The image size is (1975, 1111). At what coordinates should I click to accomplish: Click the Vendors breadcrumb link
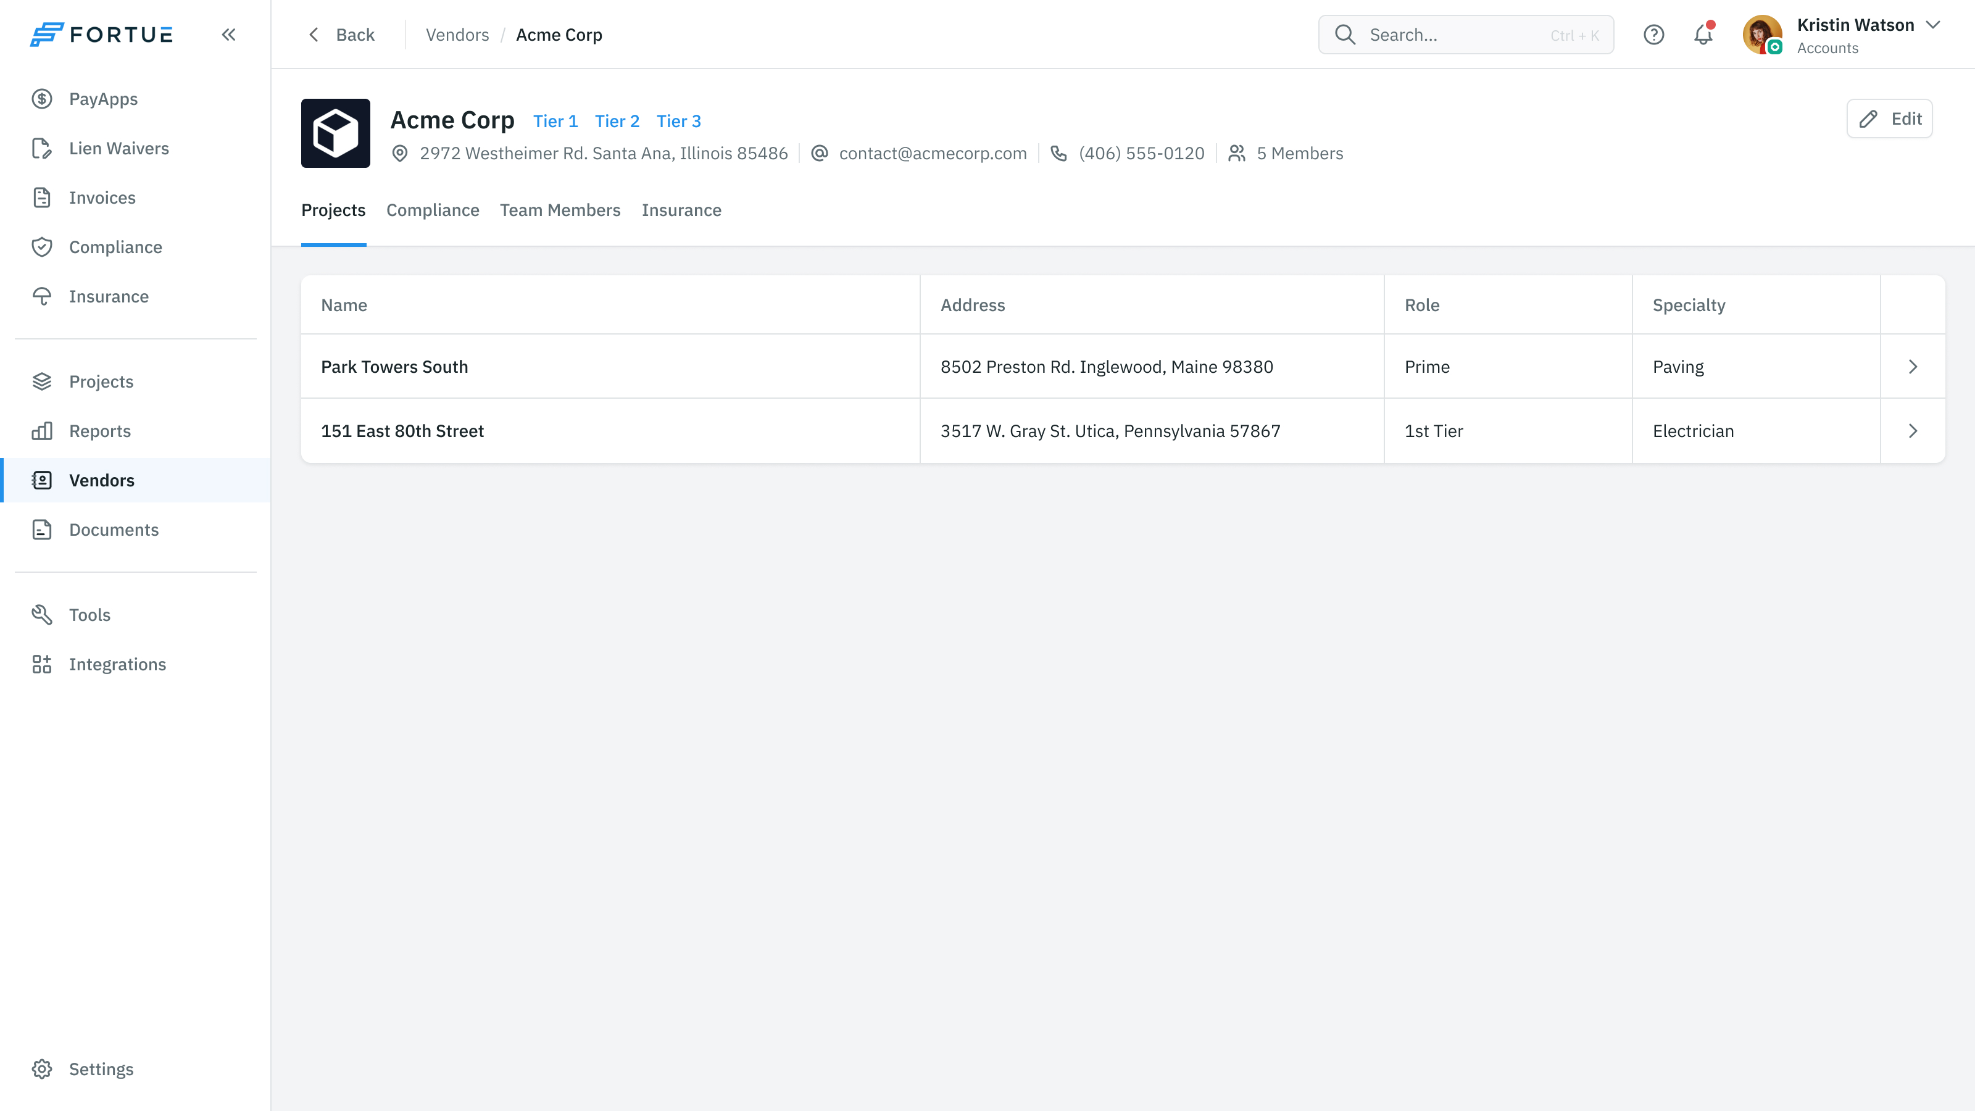pos(457,35)
